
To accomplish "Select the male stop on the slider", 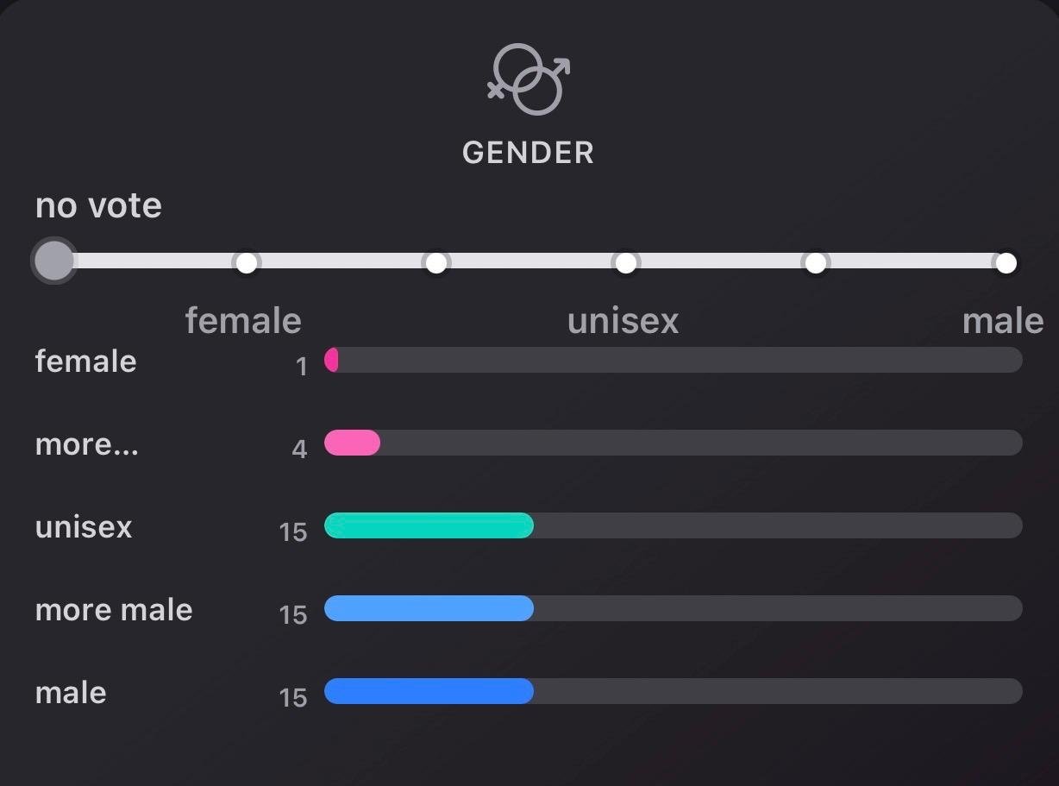I will point(1006,262).
